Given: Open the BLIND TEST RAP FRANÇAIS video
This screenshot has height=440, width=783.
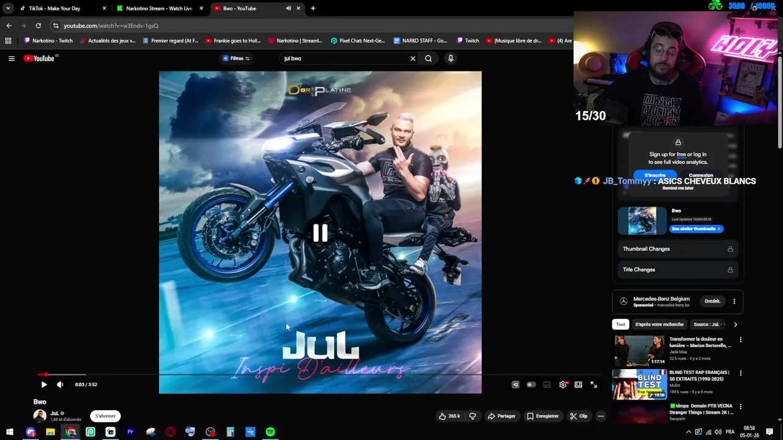Looking at the screenshot, I should 639,384.
